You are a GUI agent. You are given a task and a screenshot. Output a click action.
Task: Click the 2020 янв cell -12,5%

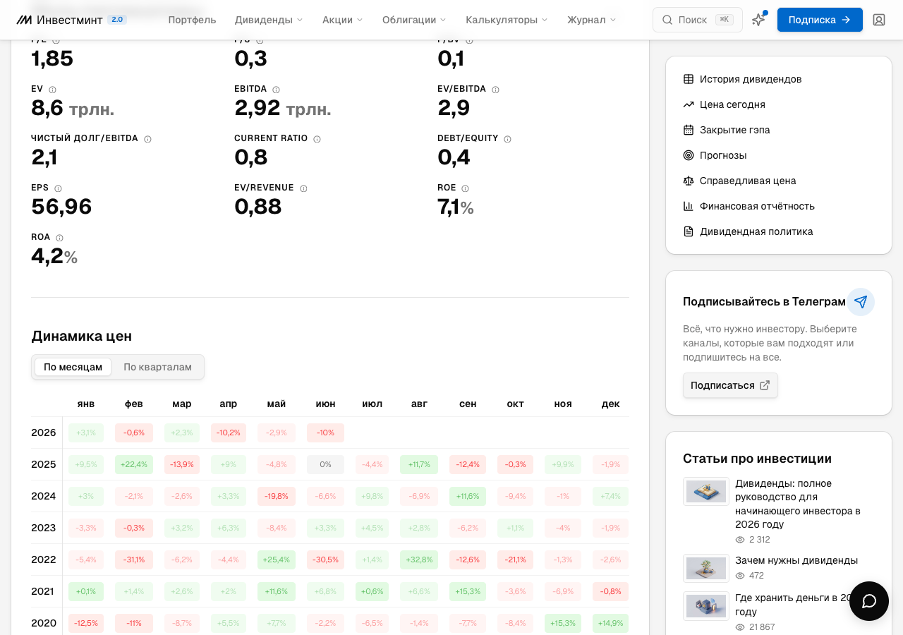(x=86, y=623)
